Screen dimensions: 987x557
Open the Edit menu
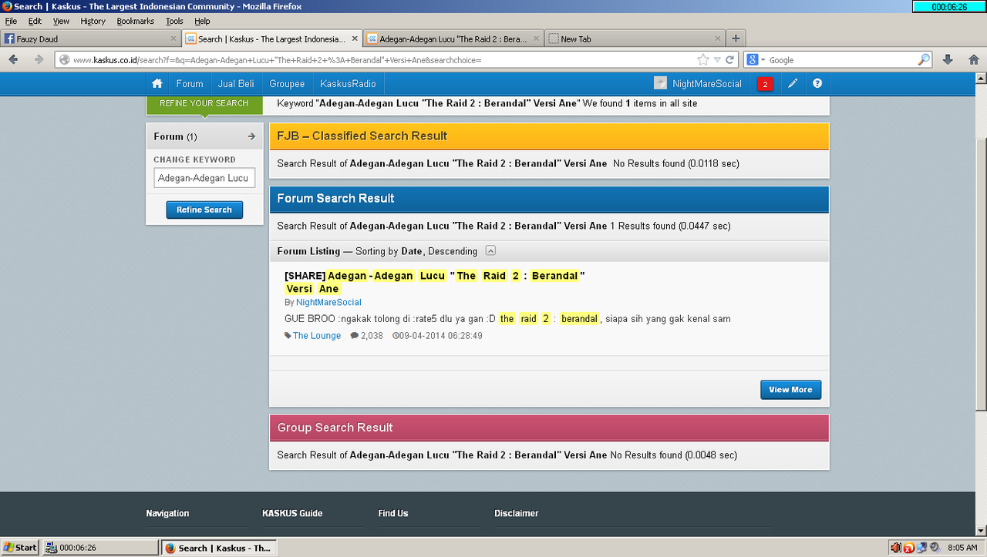point(35,21)
